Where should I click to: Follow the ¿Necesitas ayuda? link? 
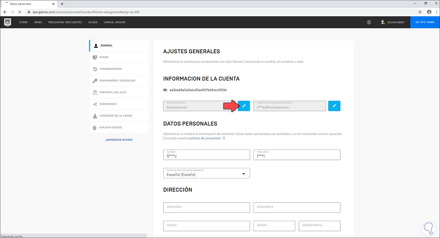point(119,140)
